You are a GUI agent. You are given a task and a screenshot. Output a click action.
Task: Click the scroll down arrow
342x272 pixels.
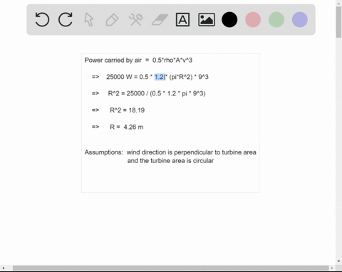[x=338, y=261]
